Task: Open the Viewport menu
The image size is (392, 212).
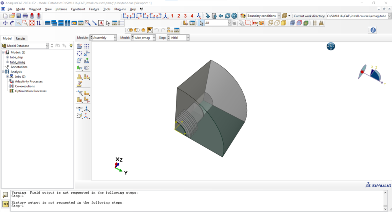Action: [35, 9]
